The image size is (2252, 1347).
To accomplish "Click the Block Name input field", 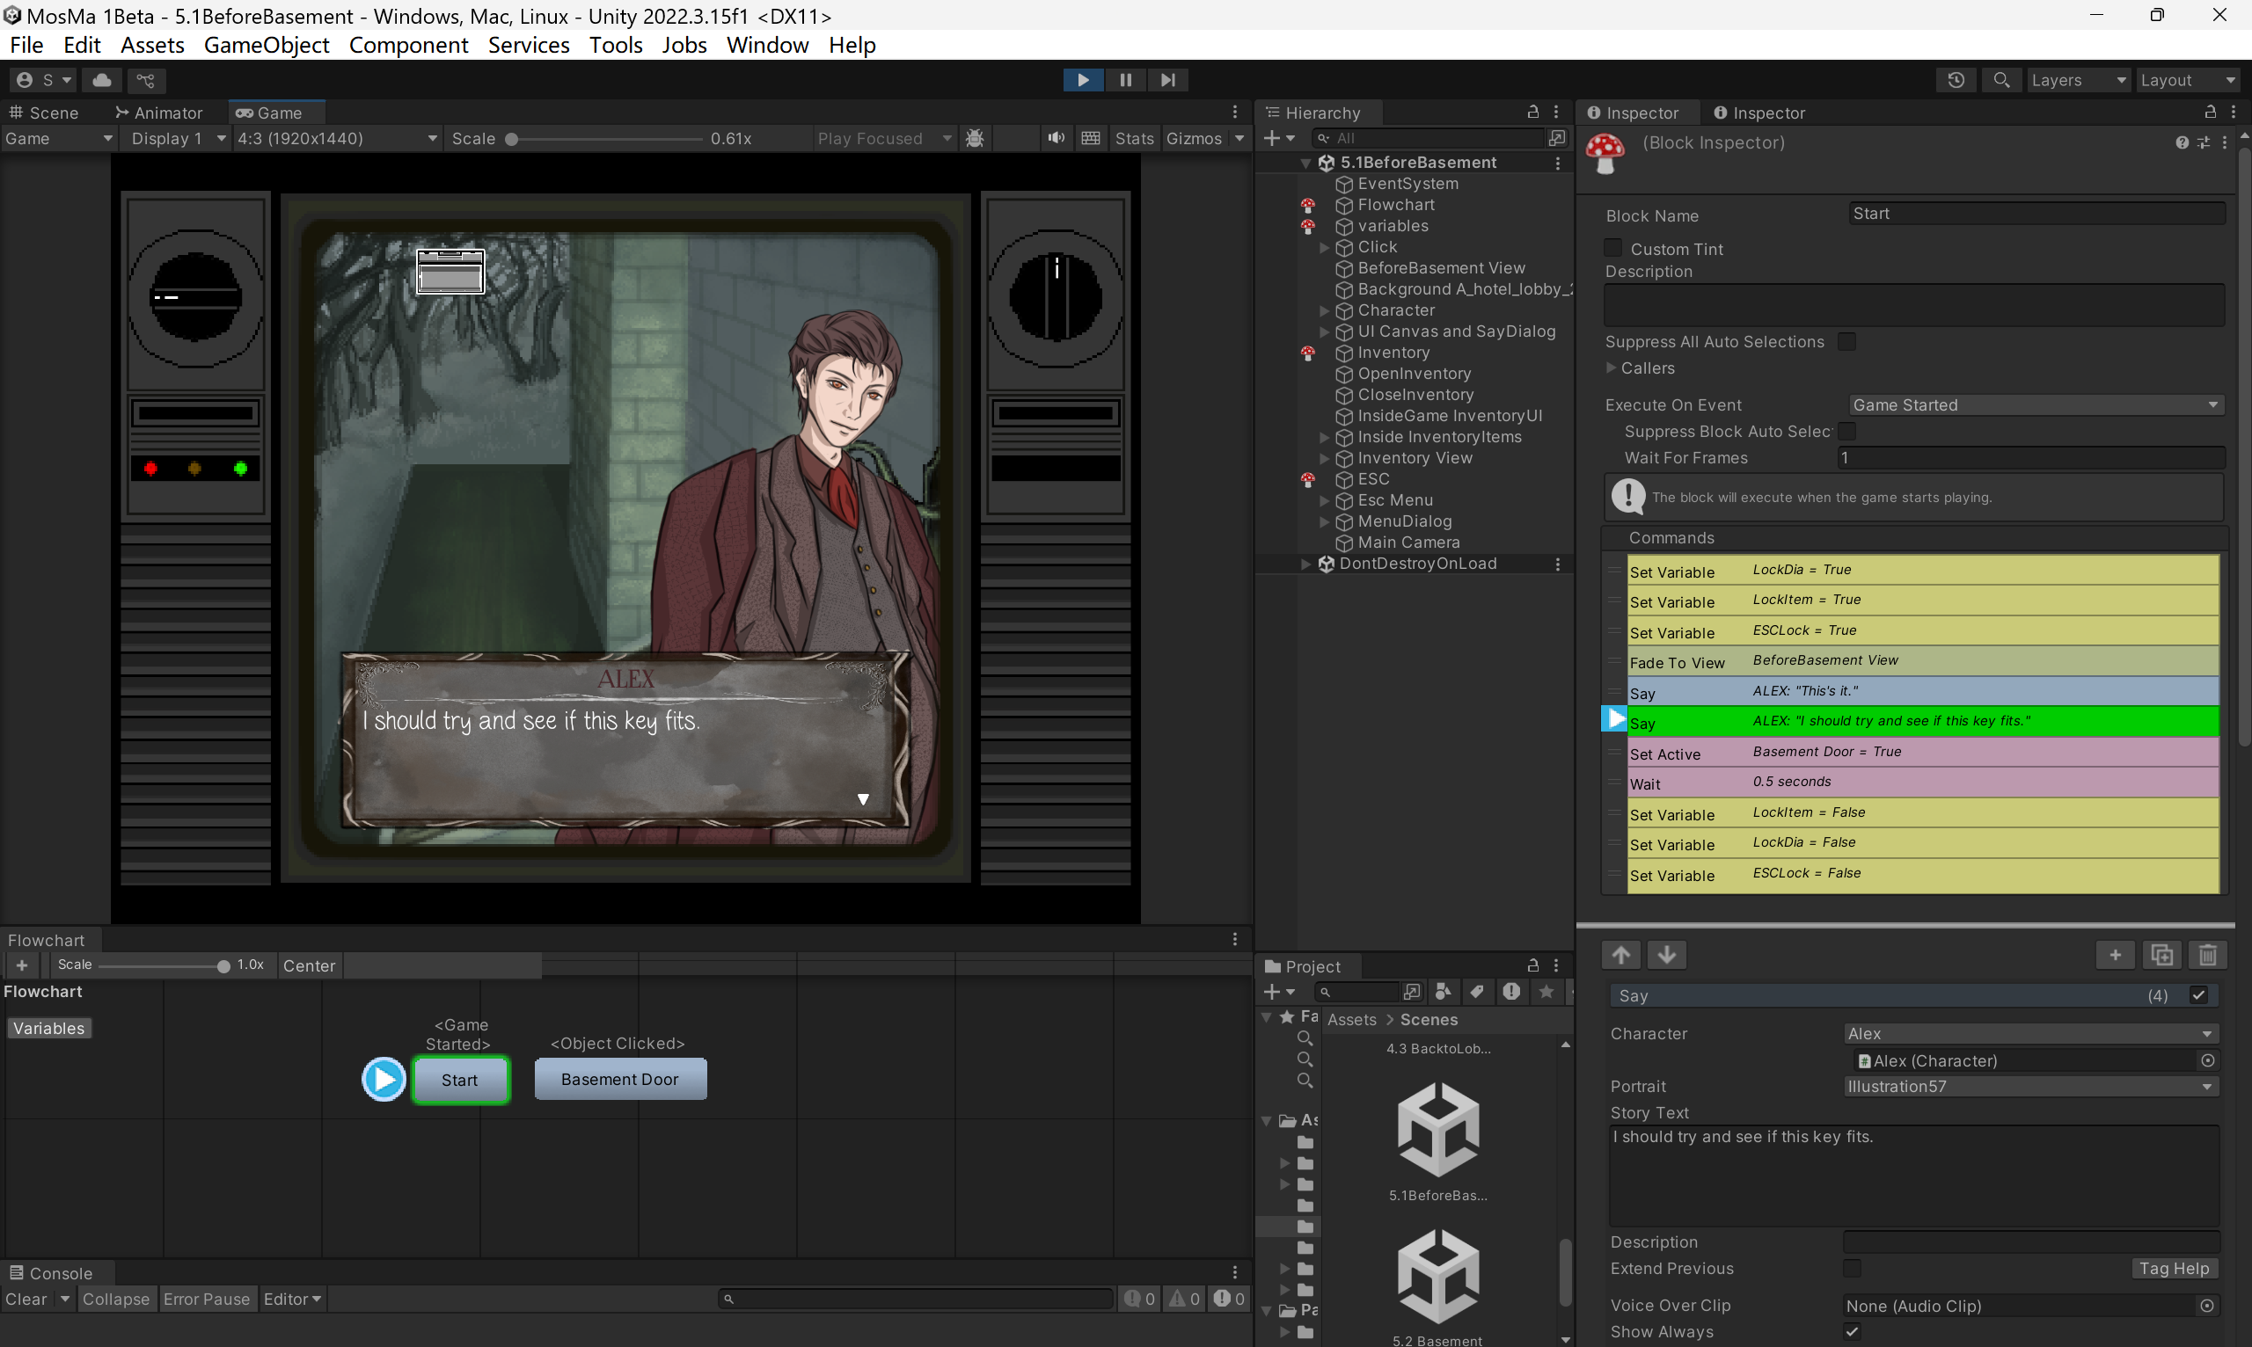I will [x=2036, y=214].
